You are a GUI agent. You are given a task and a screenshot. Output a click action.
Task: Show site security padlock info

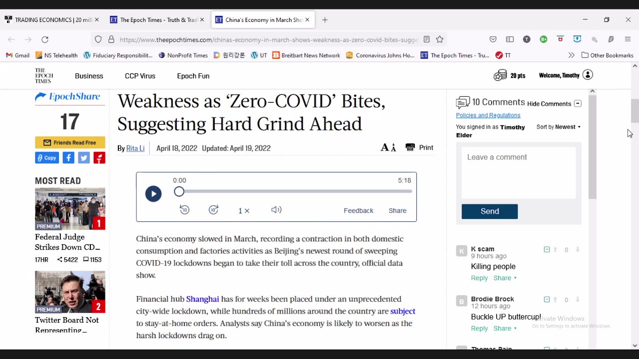click(x=111, y=39)
